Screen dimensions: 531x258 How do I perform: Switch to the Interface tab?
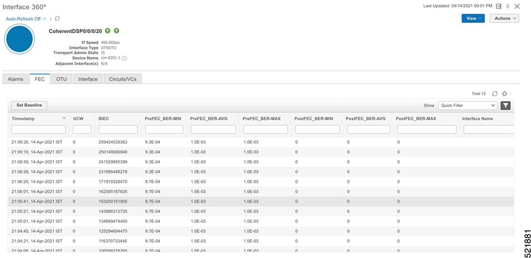88,79
